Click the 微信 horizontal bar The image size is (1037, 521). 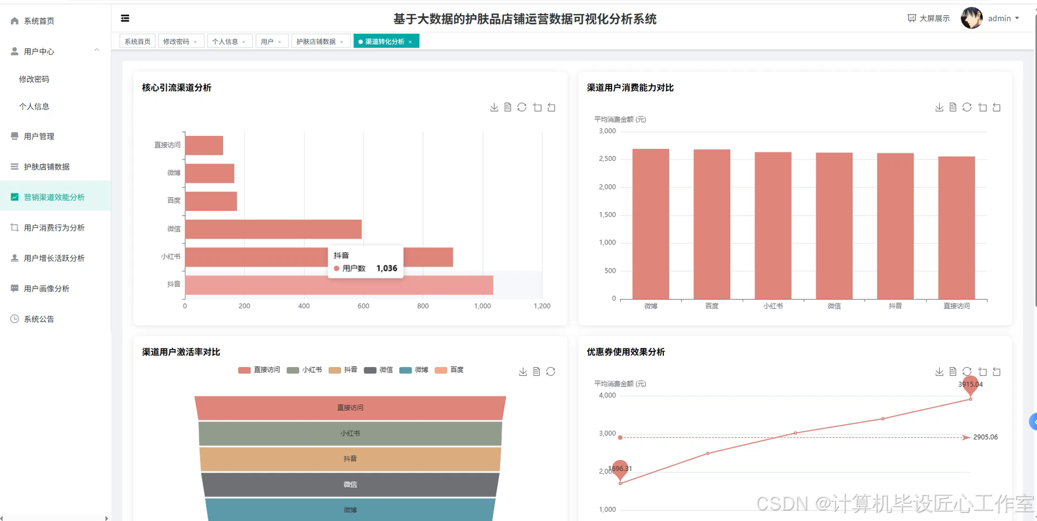point(273,229)
